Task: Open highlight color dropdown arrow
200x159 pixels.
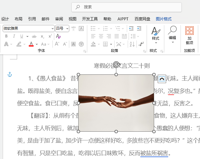Action: coord(24,44)
